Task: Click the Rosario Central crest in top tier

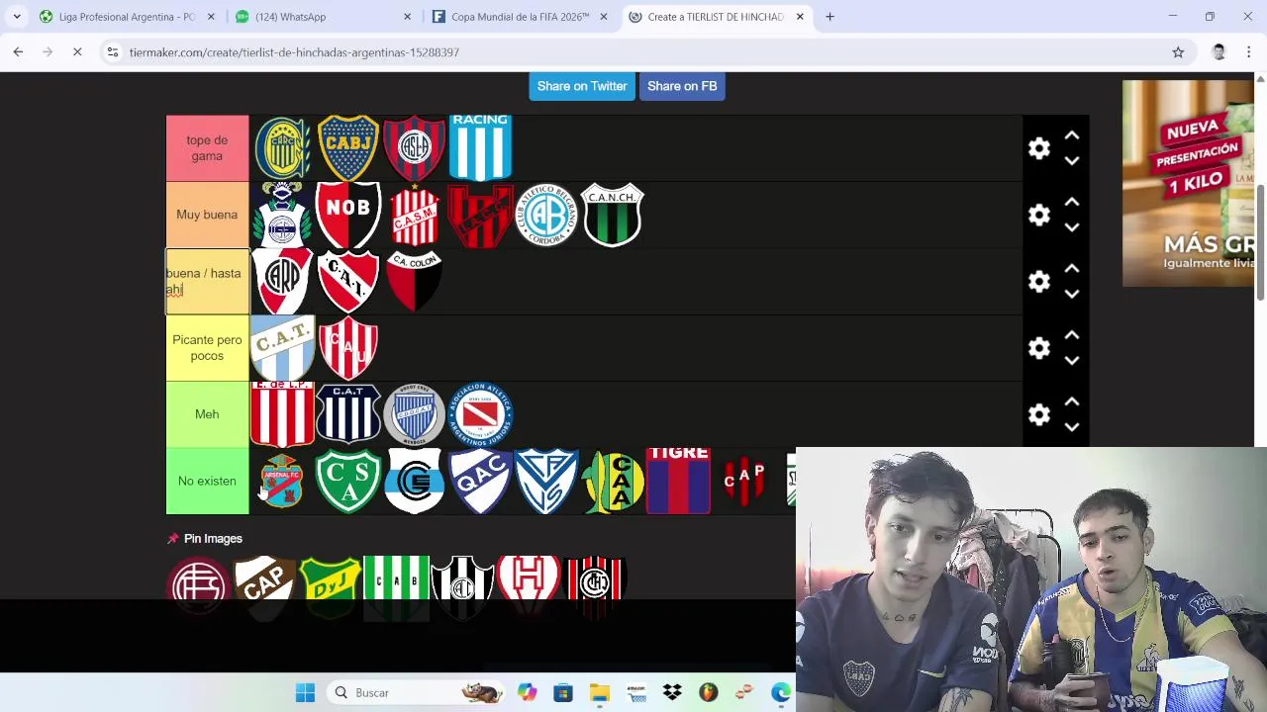Action: [x=282, y=148]
